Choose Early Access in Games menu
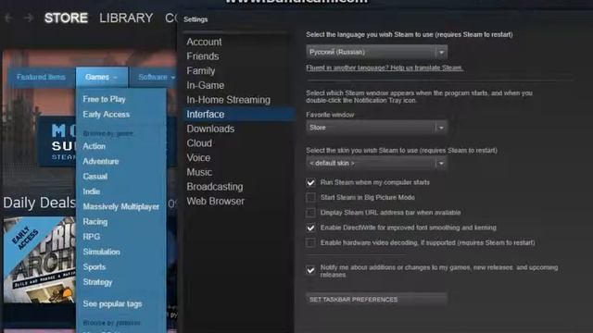This screenshot has width=593, height=333. [x=107, y=115]
